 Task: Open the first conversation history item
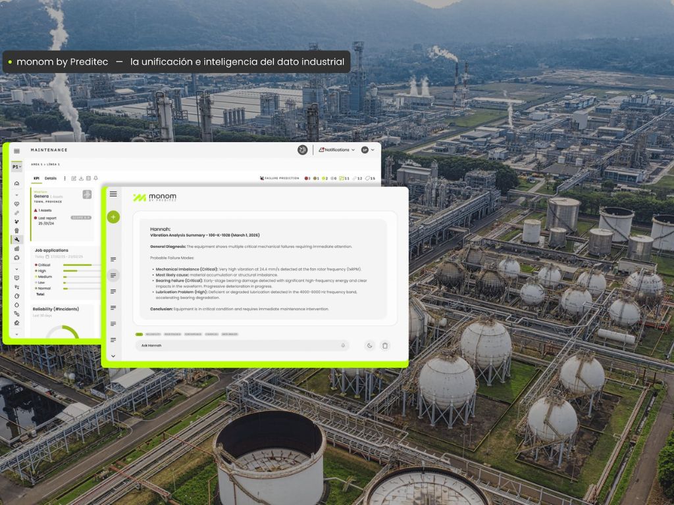pos(113,259)
